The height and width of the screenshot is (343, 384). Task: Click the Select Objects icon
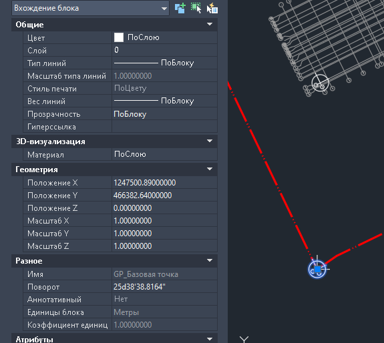click(x=196, y=8)
